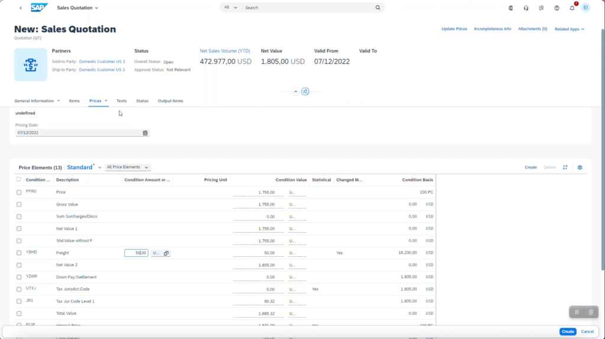Open price elements table settings gear
Image resolution: width=605 pixels, height=339 pixels.
[580, 167]
